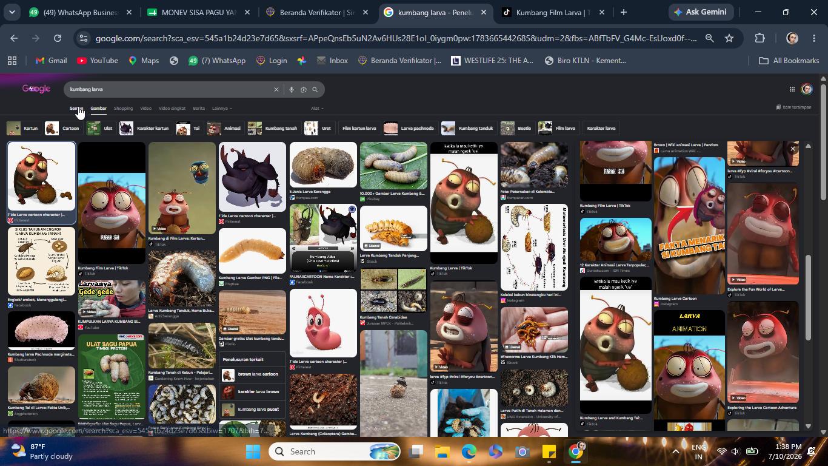Open the YouTube bookmark

(98, 61)
